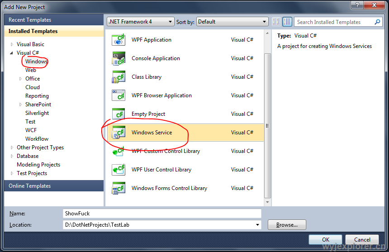Screen dimensions: 389x252
Task: Select the Office category label
Action: 33,79
